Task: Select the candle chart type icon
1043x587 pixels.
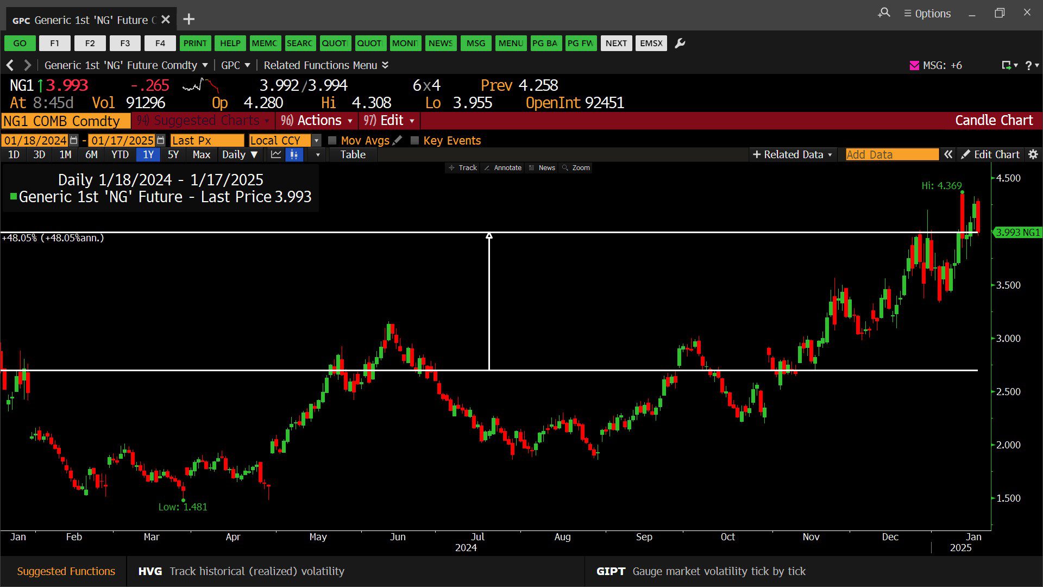Action: [294, 155]
